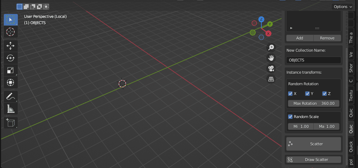Viewport: 358px width, 168px height.
Task: Open the 'Textu' sidebar tab
Action: point(351,96)
